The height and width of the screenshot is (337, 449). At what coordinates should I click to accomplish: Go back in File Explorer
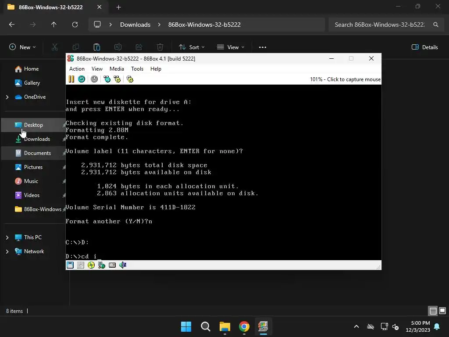coord(12,25)
